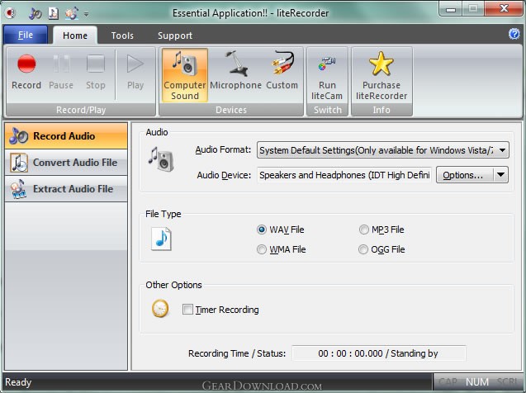Select the WMA File radio button
This screenshot has height=393, width=526.
click(x=262, y=249)
